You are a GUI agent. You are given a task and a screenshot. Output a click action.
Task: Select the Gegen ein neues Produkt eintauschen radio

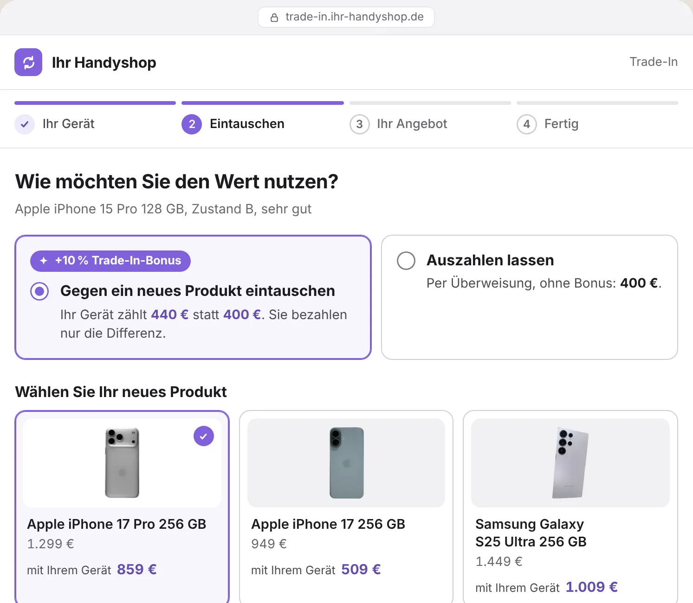(x=39, y=291)
